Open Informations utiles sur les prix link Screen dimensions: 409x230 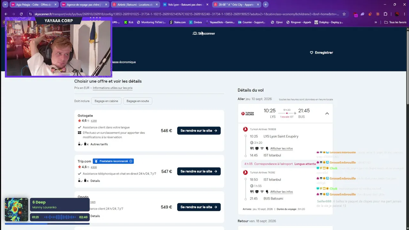(112, 88)
